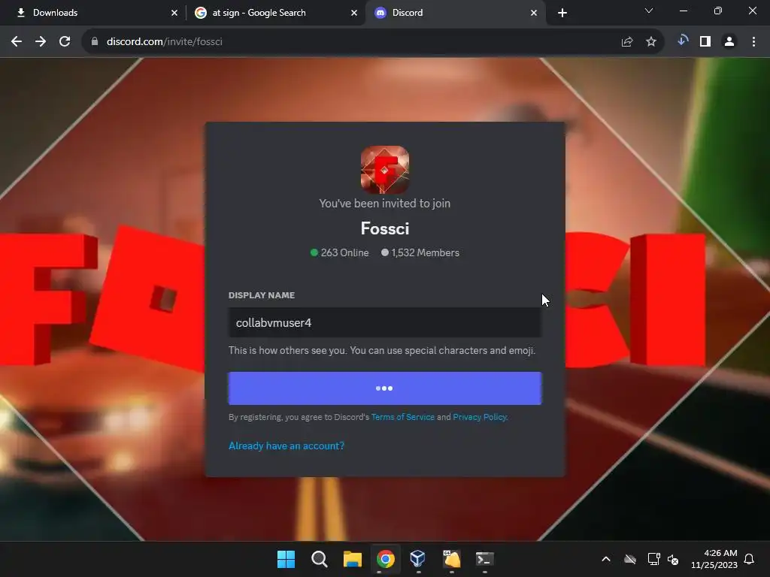Close the at sign Google Search tab
Image resolution: width=770 pixels, height=577 pixels.
click(x=354, y=13)
